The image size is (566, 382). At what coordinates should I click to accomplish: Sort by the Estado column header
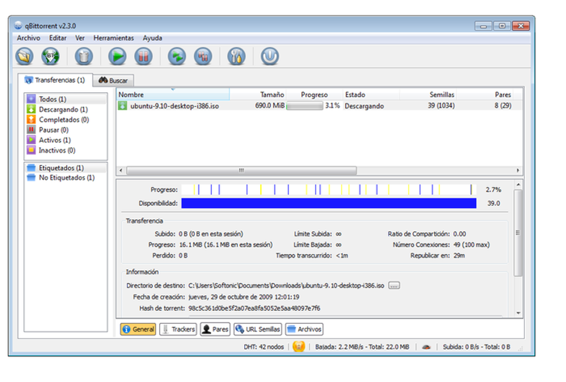coord(371,94)
